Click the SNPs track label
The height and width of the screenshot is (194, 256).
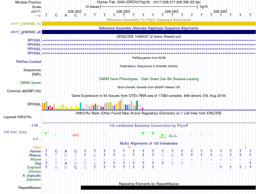36,74
